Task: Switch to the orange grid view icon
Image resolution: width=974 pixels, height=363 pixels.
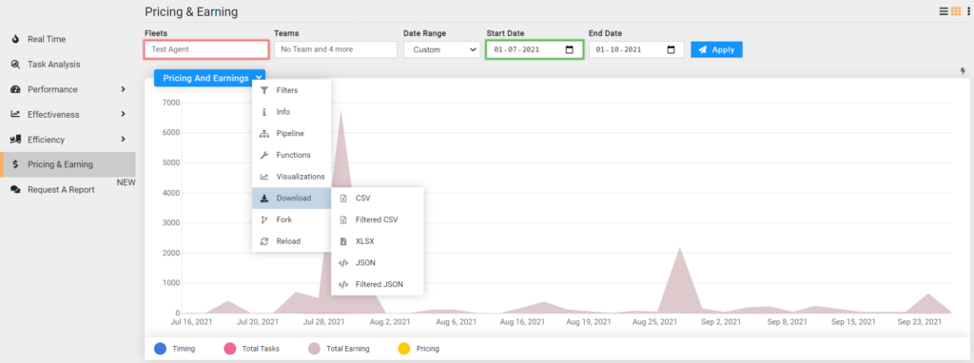Action: pyautogui.click(x=956, y=11)
